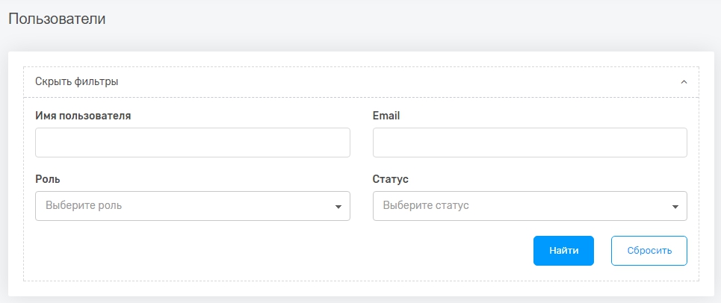Focus the Имя пользователя text field
Image resolution: width=721 pixels, height=303 pixels.
193,143
